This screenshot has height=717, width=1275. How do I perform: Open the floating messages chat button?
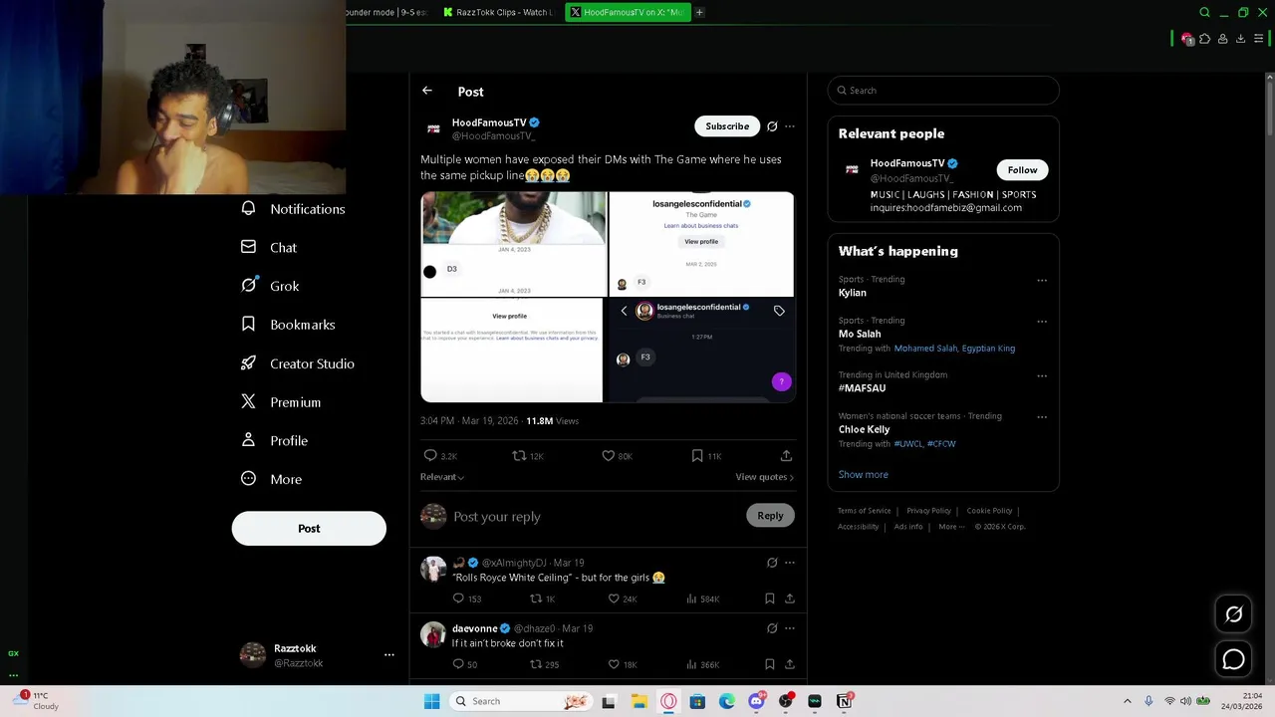(x=1233, y=659)
